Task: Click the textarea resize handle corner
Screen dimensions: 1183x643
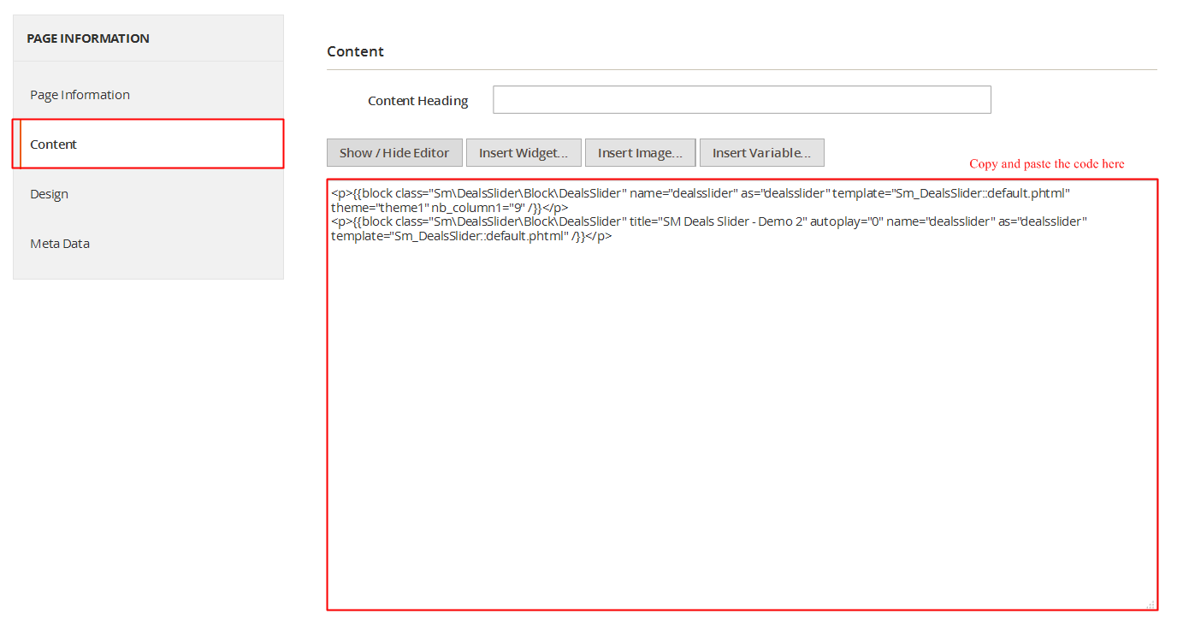Action: [1150, 604]
